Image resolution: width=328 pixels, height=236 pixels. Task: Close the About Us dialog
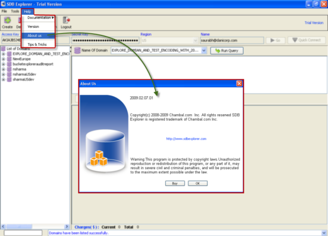pyautogui.click(x=239, y=83)
